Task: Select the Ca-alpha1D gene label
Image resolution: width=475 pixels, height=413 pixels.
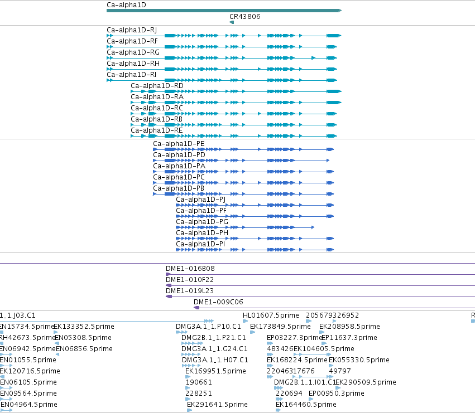Action: pos(126,5)
